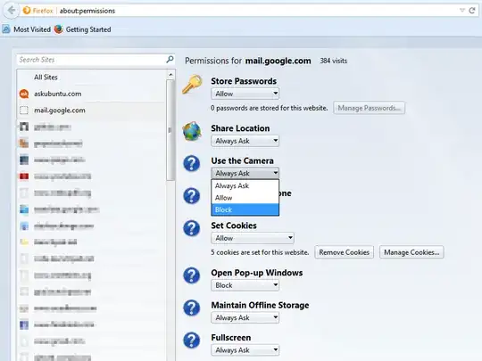Click the mail.google.com blank favicon
The image size is (482, 361).
(x=24, y=111)
